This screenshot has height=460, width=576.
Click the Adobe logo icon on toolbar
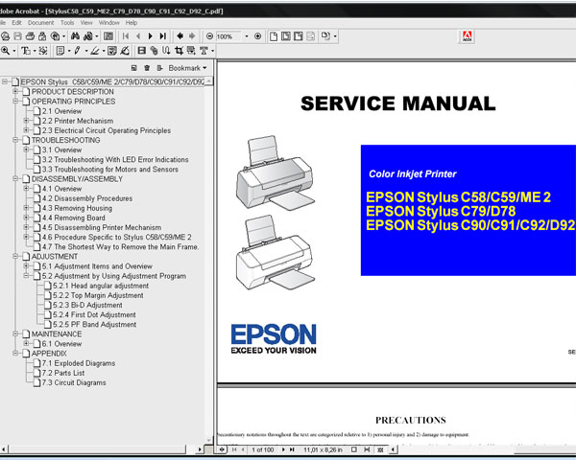[467, 36]
